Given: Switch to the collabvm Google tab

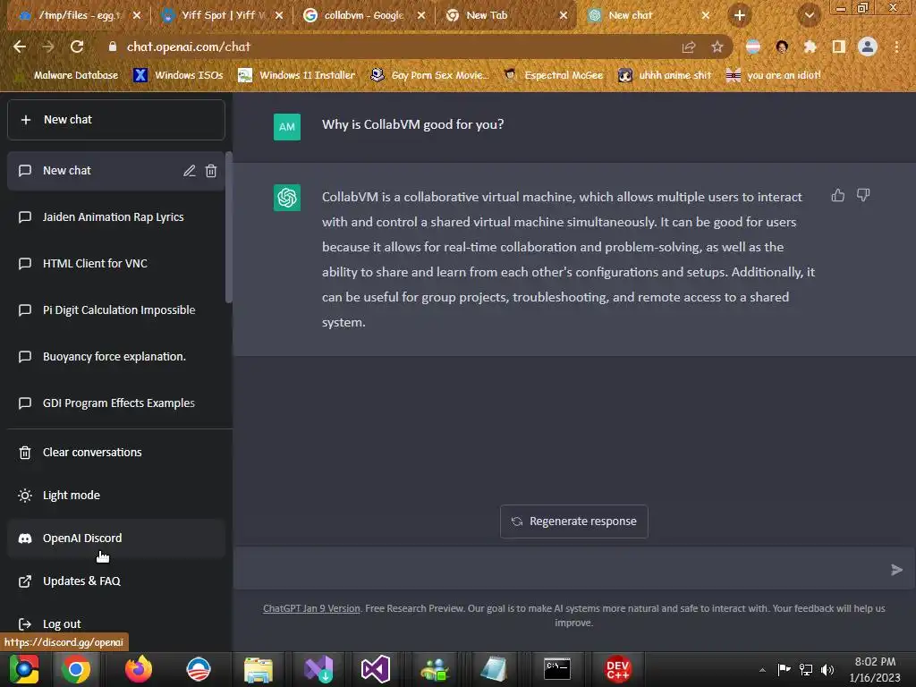Looking at the screenshot, I should coord(365,15).
